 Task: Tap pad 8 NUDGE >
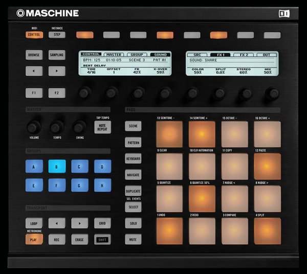coord(268,199)
